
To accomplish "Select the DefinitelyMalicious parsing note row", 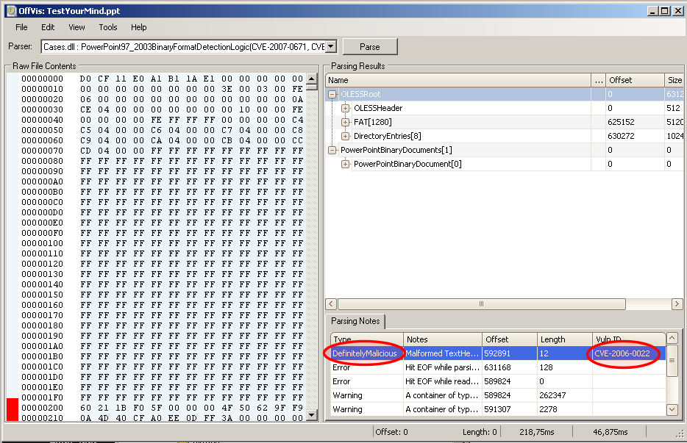I will [x=365, y=353].
